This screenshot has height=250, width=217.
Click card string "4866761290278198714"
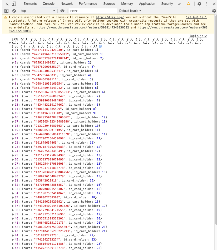click(50, 58)
